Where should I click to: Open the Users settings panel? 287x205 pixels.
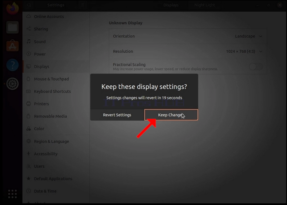click(x=56, y=166)
